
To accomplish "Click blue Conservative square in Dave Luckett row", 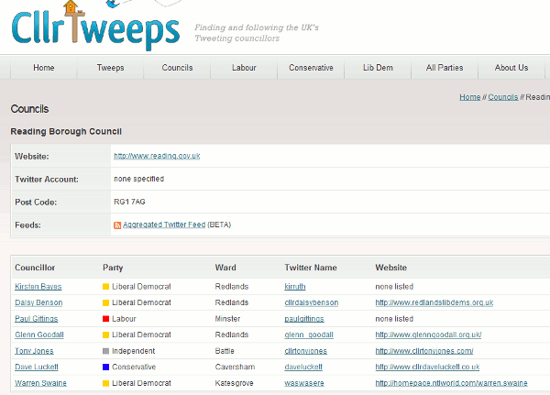I will (x=105, y=367).
